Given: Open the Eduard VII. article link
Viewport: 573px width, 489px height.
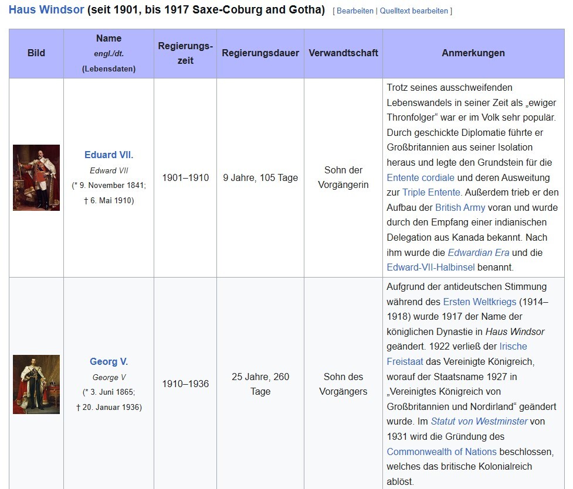Looking at the screenshot, I should (109, 155).
